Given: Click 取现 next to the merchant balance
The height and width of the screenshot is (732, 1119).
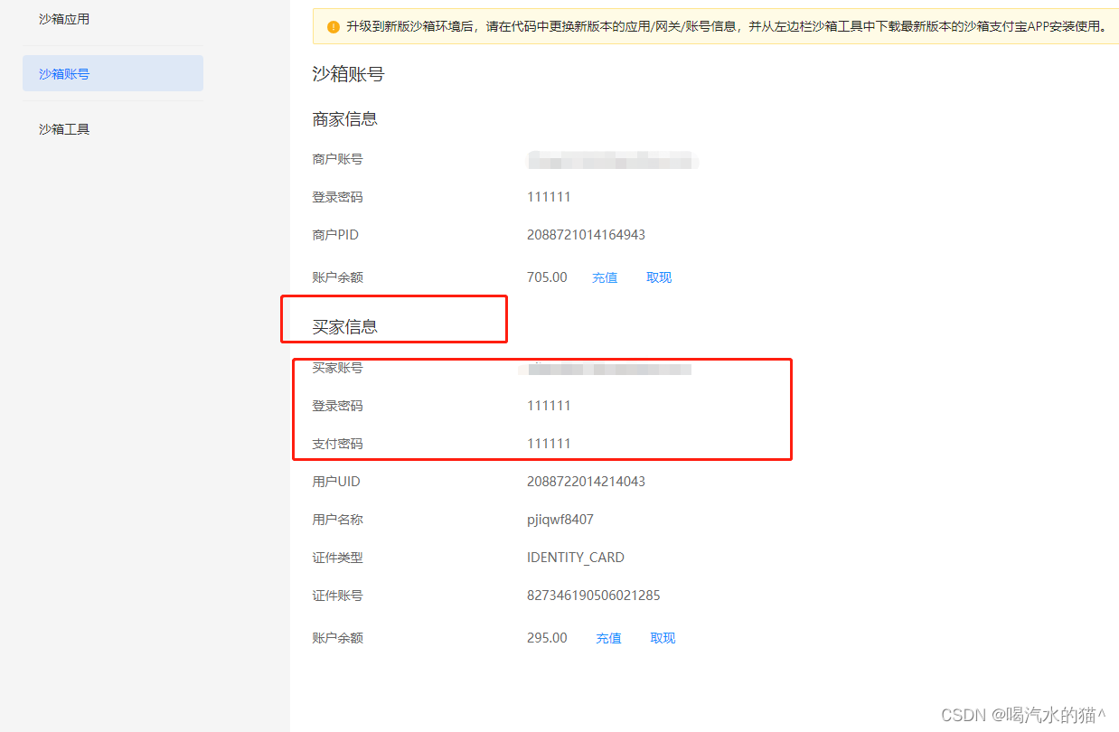Looking at the screenshot, I should coord(659,277).
